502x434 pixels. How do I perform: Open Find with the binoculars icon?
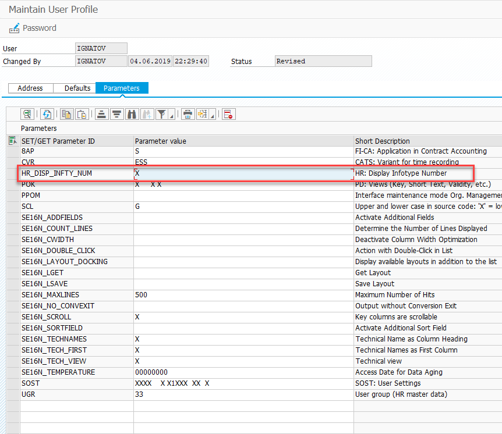(x=132, y=114)
